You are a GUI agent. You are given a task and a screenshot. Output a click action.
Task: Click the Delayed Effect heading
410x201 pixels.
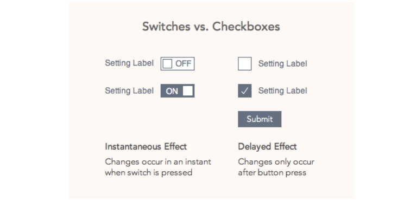[x=267, y=146]
